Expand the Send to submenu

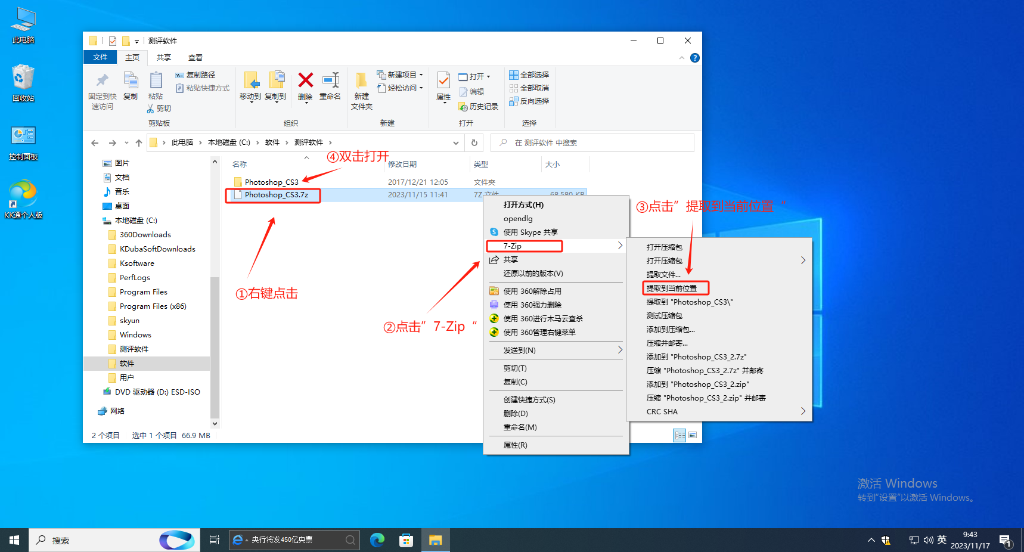(556, 351)
